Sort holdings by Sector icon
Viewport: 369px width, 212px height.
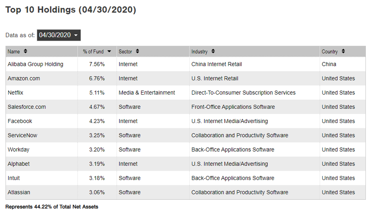137,51
